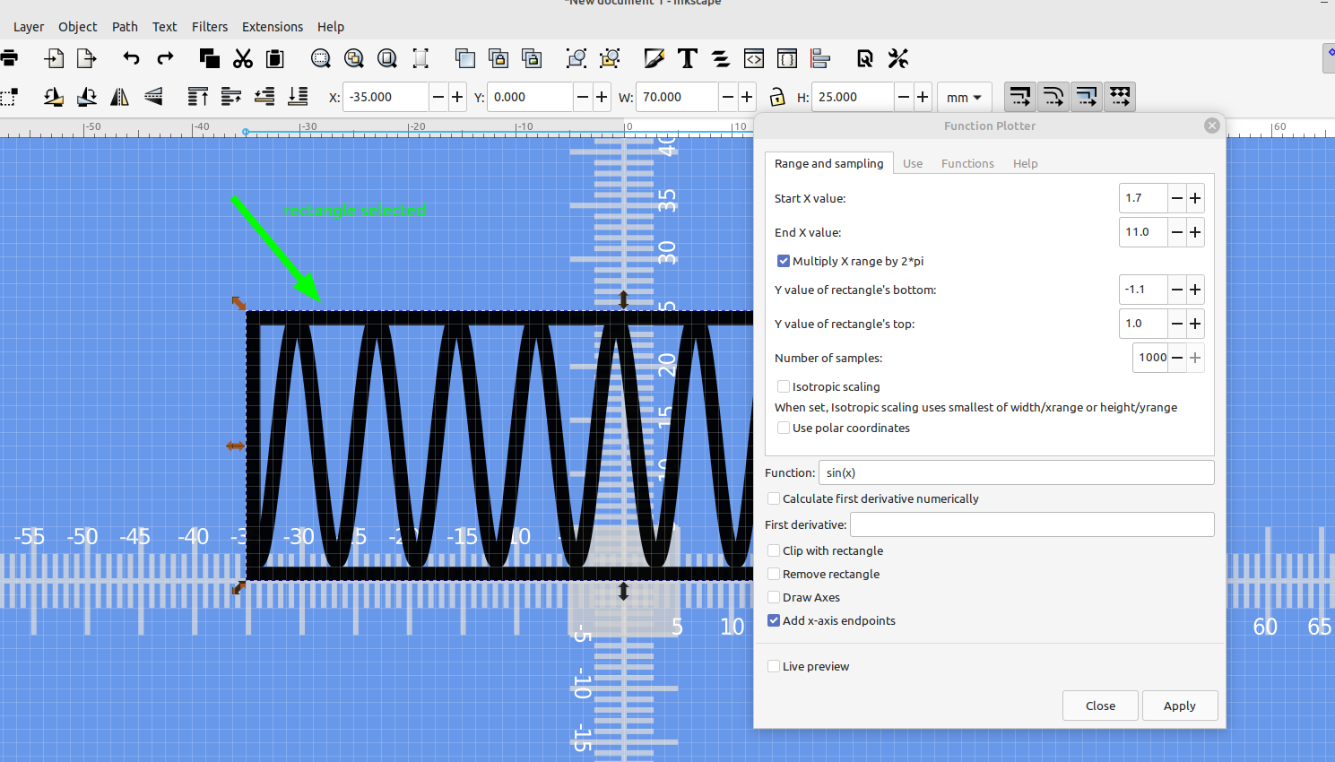The image size is (1335, 762).
Task: Switch to the Functions tab
Action: tap(967, 163)
